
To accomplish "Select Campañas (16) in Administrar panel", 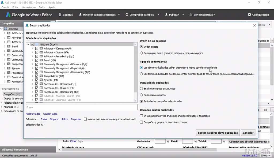I will tap(12, 94).
